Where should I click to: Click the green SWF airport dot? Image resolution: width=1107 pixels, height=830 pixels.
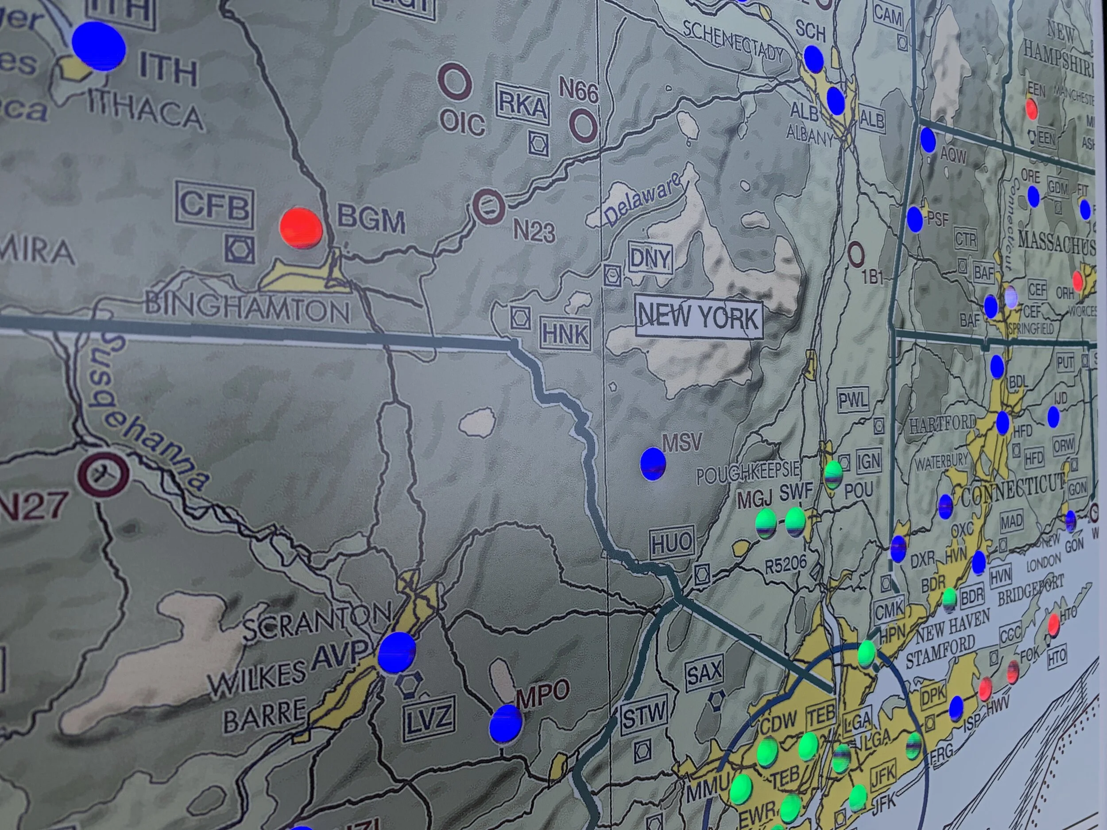795,521
